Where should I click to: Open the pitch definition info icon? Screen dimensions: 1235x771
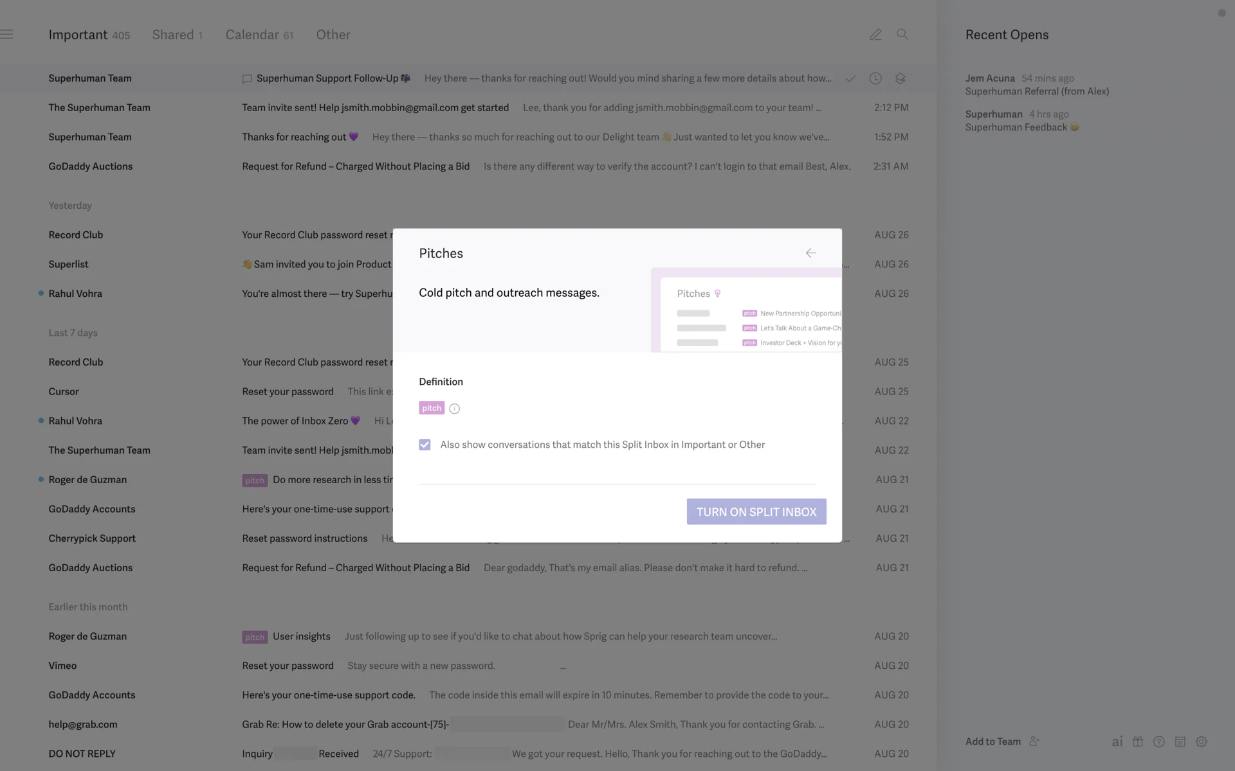pyautogui.click(x=454, y=409)
